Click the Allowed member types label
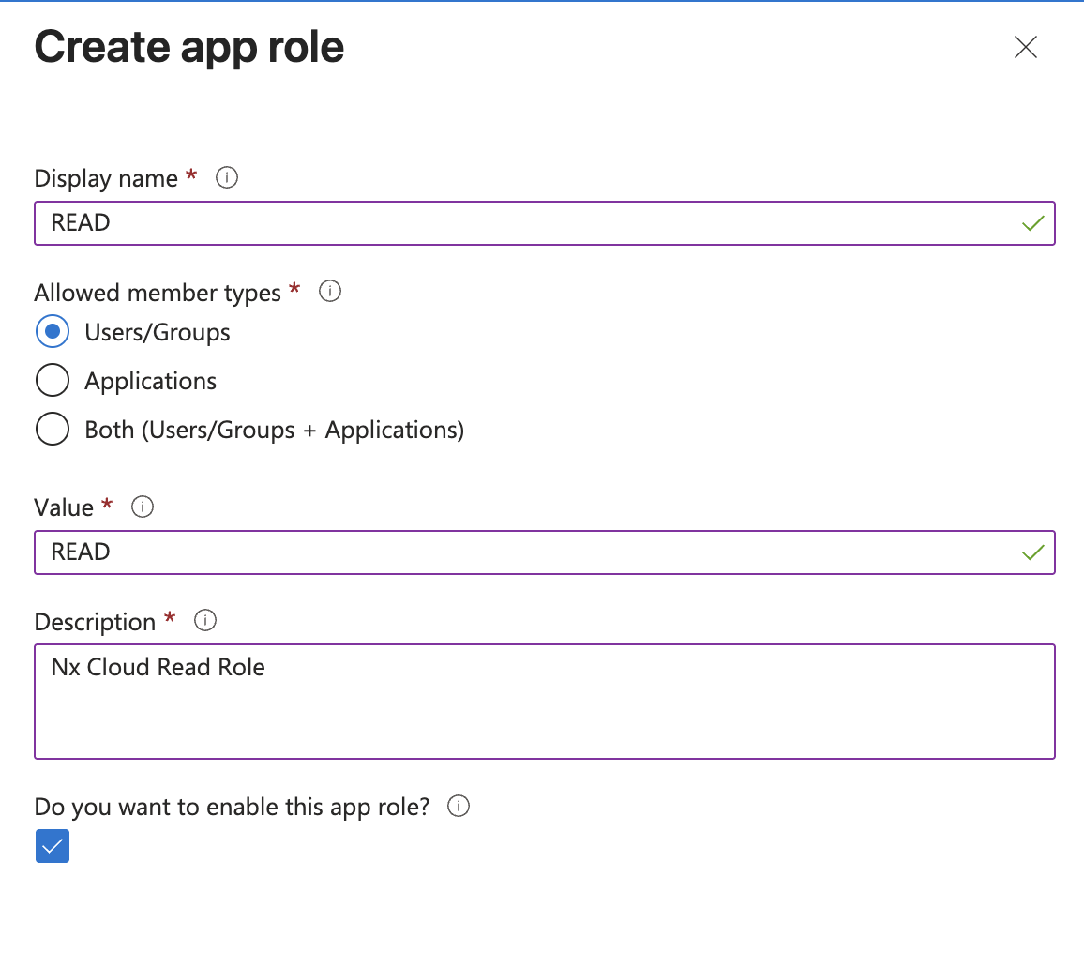 point(158,293)
